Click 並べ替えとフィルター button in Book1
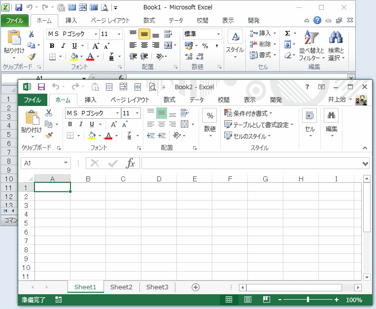This screenshot has width=376, height=309. click(x=311, y=45)
